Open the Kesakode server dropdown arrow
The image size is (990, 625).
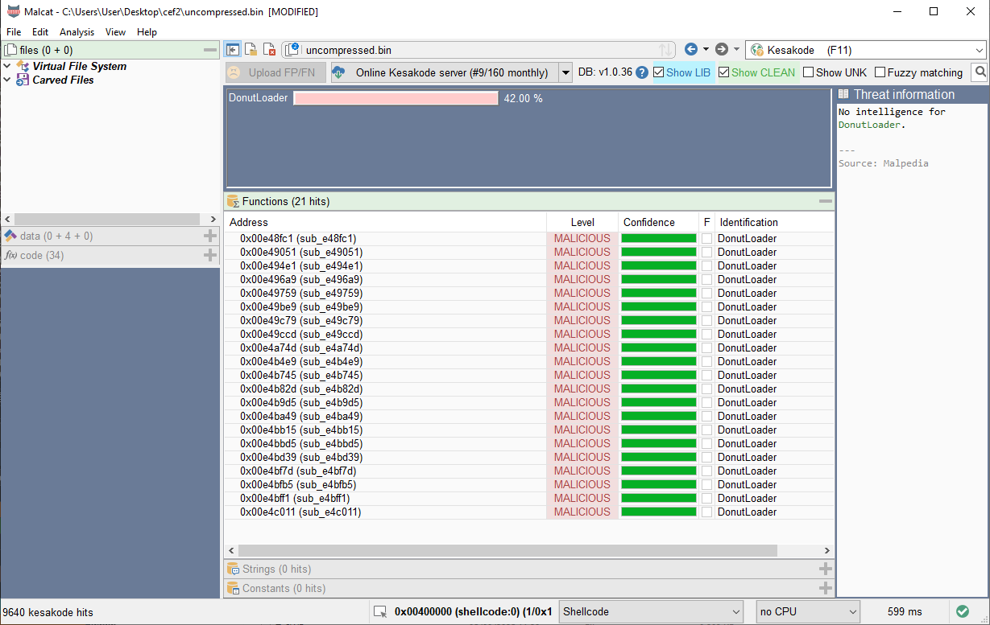point(565,72)
